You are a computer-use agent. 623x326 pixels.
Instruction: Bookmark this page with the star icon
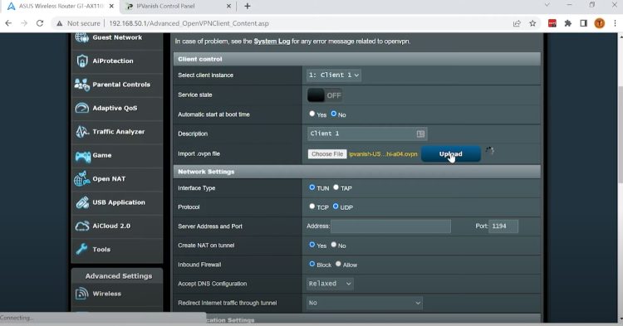532,23
